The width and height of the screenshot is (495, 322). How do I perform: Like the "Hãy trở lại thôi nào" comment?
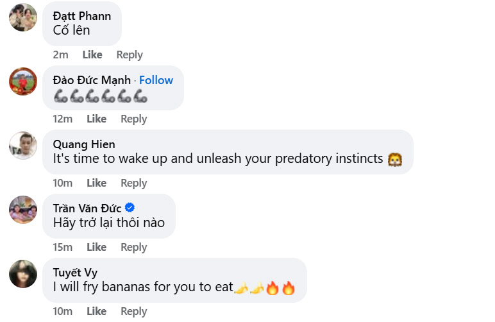pyautogui.click(x=96, y=248)
